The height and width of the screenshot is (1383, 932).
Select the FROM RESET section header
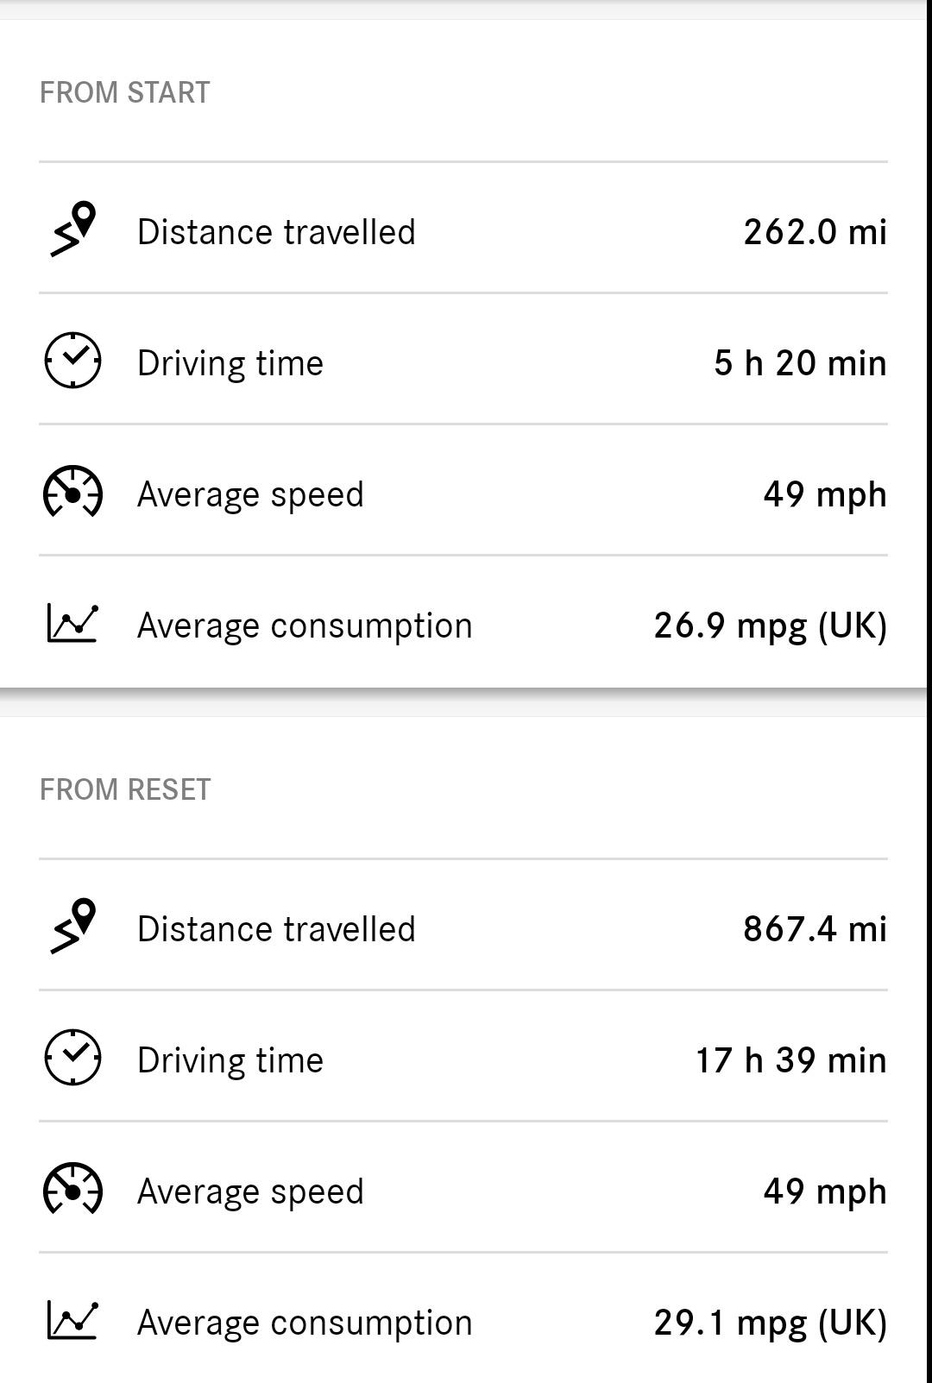(x=125, y=789)
